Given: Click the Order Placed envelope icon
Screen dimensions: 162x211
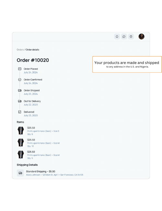Looking at the screenshot, I should [x=20, y=69].
